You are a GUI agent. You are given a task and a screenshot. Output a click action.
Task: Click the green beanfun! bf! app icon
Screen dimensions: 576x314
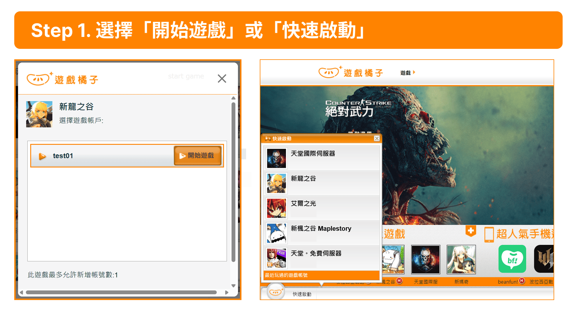pos(512,259)
